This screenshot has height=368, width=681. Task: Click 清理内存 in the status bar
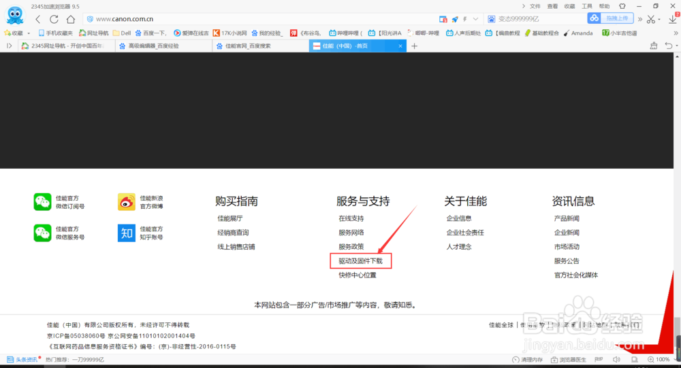click(x=528, y=360)
